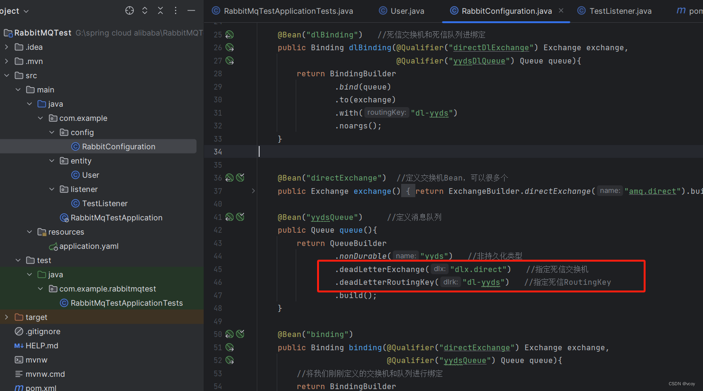The image size is (703, 391).
Task: Switch to RabbitMqTestApplicationTests.java tab
Action: [x=282, y=11]
